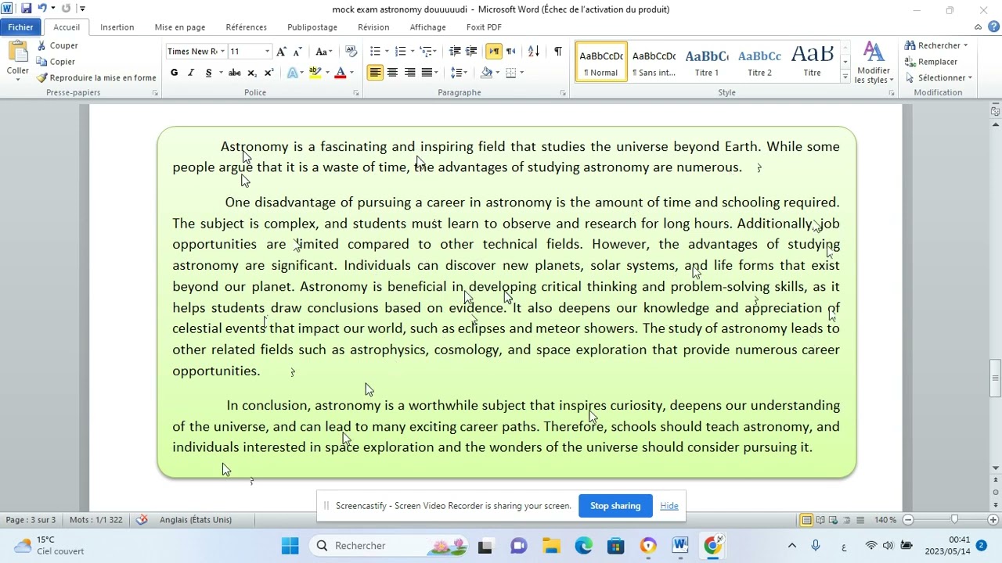Open the Révision tab
This screenshot has width=1002, height=563.
coord(373,27)
